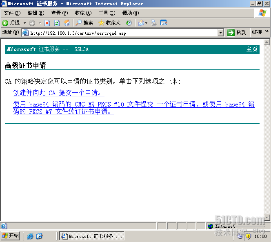Select the Microsoft 证书服务 taskbar button
This screenshot has width=271, height=242.
pyautogui.click(x=91, y=236)
